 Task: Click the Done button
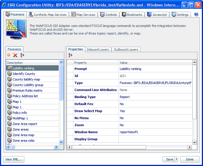click(190, 159)
